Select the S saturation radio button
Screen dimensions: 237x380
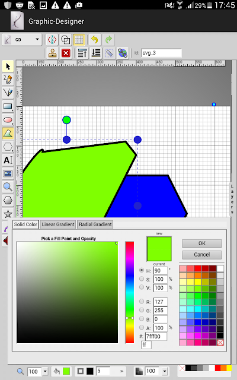[x=142, y=278]
